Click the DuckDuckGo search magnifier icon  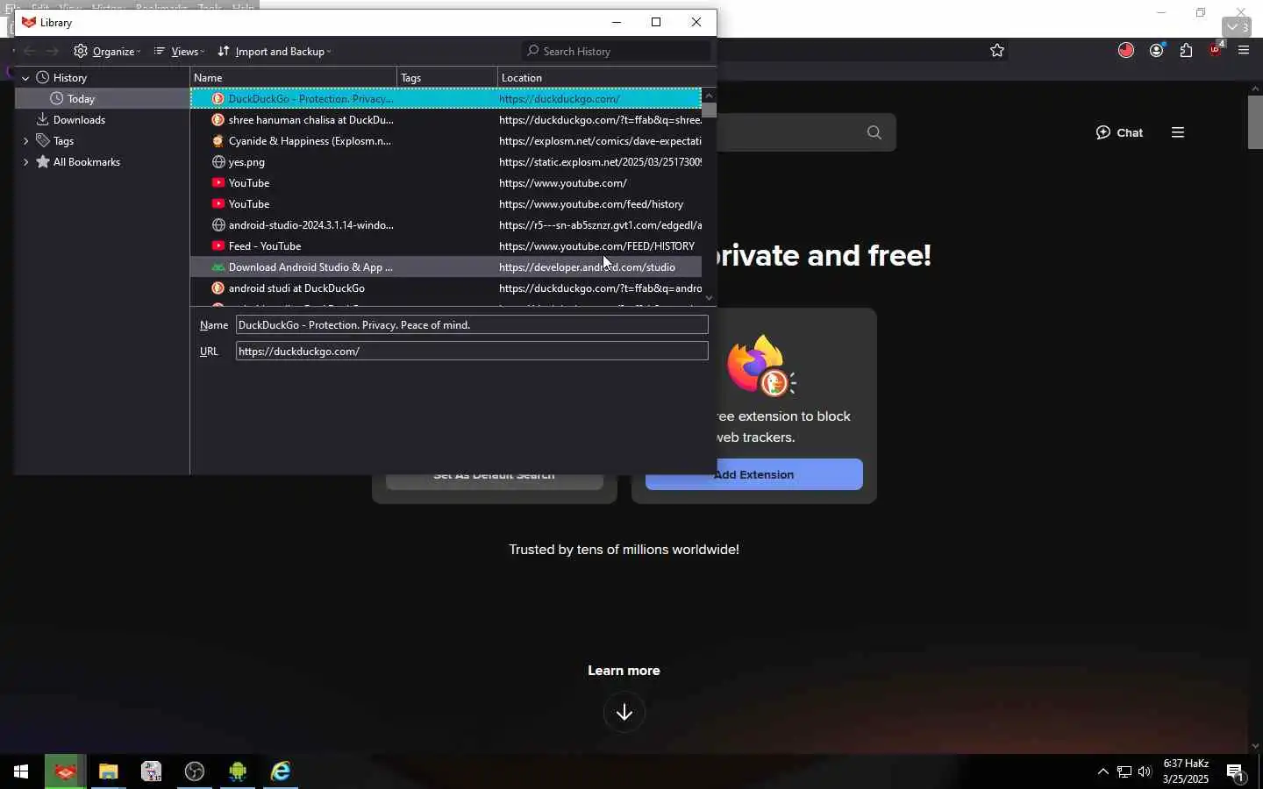(874, 133)
